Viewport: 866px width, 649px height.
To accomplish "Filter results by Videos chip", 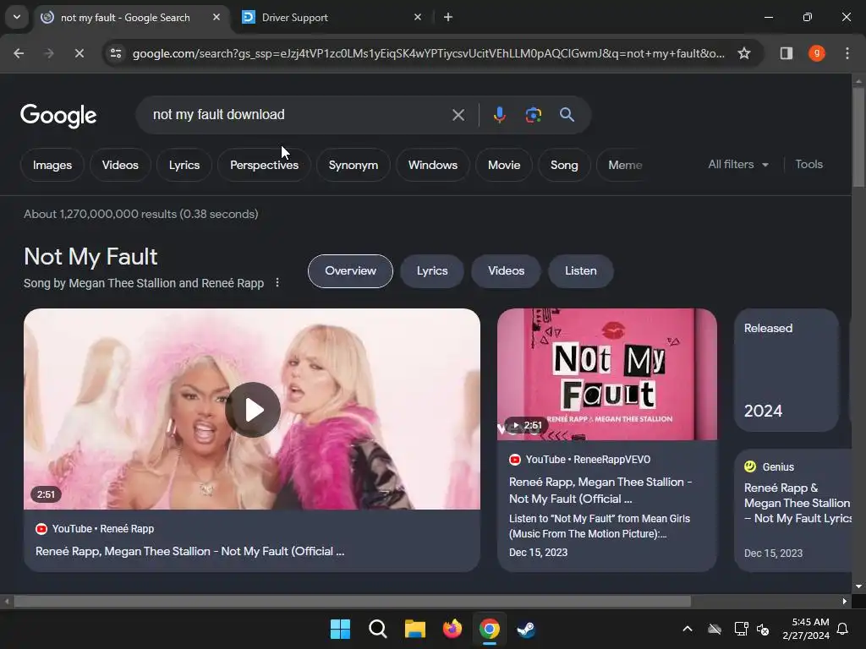I will 120,165.
